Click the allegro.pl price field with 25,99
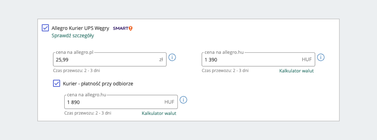The width and height of the screenshot is (377, 140). 110,60
